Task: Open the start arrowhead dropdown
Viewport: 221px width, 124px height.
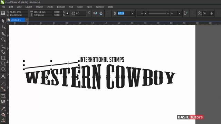Action: [146, 13]
